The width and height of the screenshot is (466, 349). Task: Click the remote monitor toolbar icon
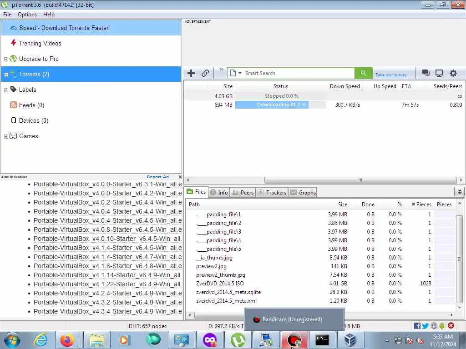coord(439,73)
